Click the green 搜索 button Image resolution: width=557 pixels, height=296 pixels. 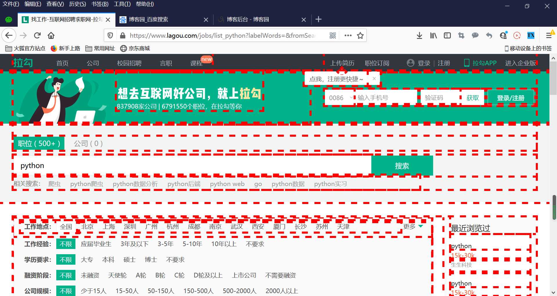pyautogui.click(x=402, y=166)
